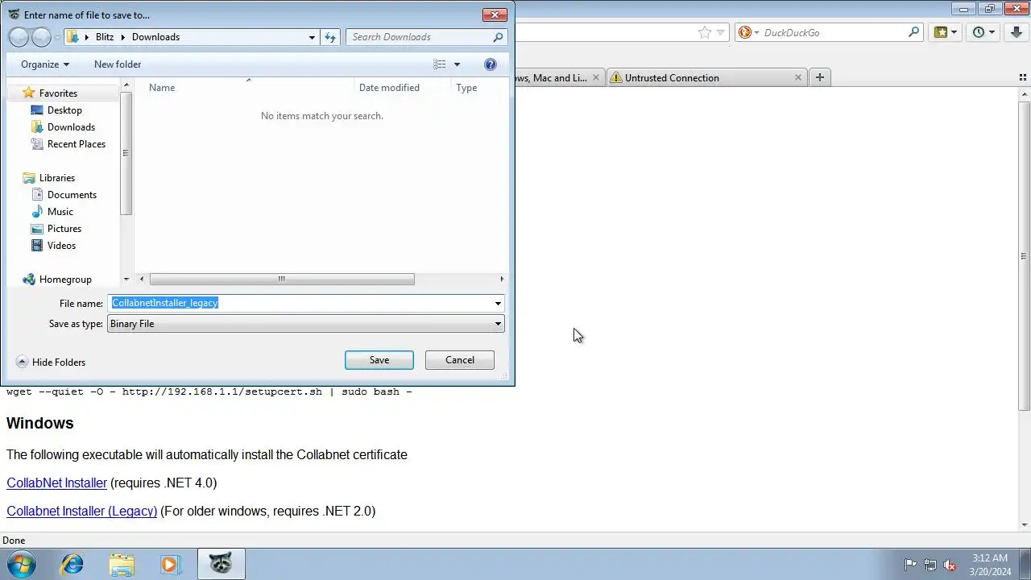The image size is (1031, 580).
Task: Open the File name dropdown arrow
Action: pyautogui.click(x=498, y=303)
